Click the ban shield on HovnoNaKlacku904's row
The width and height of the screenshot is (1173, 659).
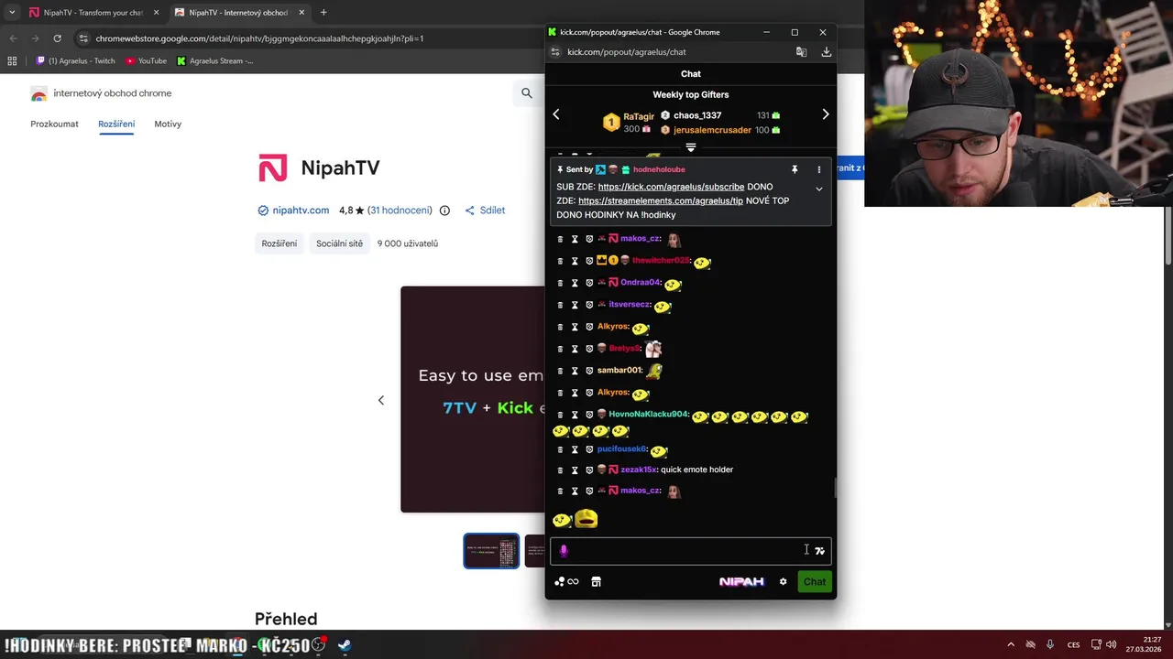coord(589,415)
